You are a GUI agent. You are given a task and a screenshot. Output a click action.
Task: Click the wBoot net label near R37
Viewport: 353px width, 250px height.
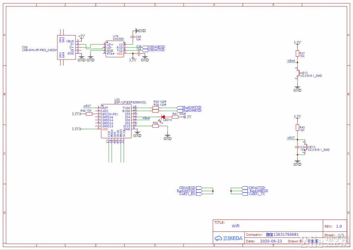click(291, 61)
